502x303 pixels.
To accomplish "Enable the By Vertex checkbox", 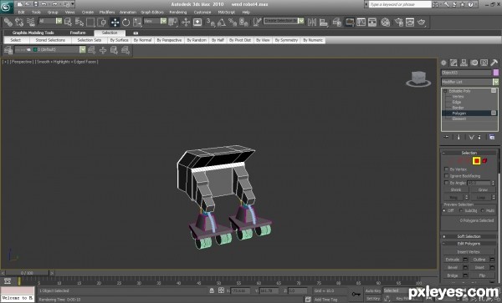I will pyautogui.click(x=446, y=169).
